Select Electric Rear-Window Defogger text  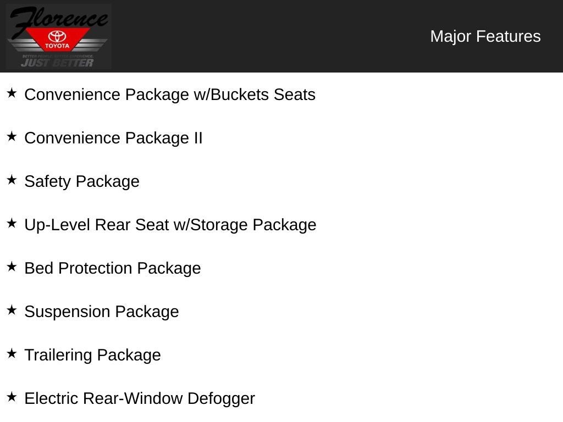click(140, 399)
